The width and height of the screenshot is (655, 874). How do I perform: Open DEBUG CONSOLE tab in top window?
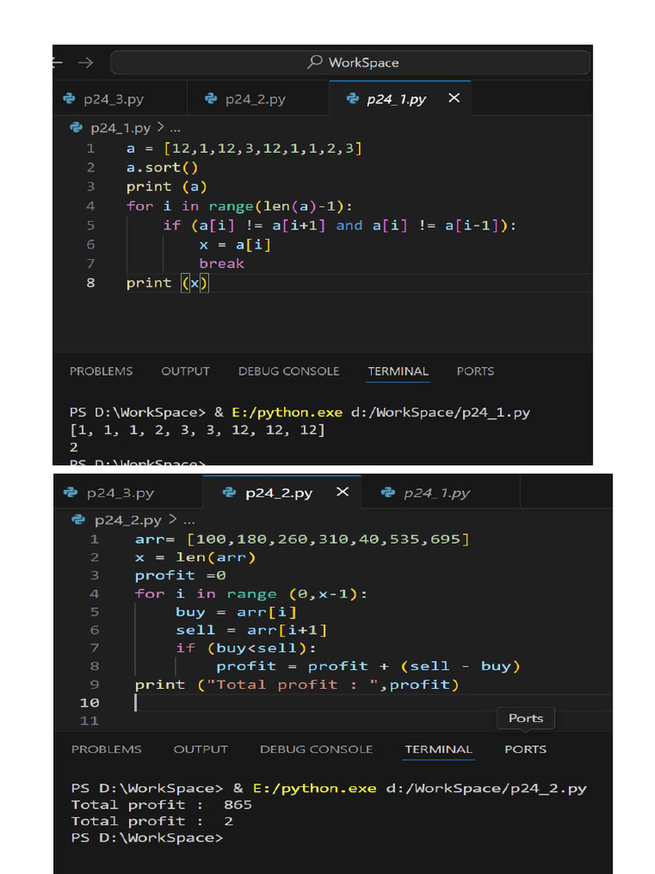(x=288, y=371)
